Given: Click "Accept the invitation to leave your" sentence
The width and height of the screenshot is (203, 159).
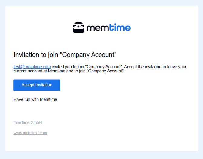Looking at the screenshot, I should pyautogui.click(x=155, y=67).
